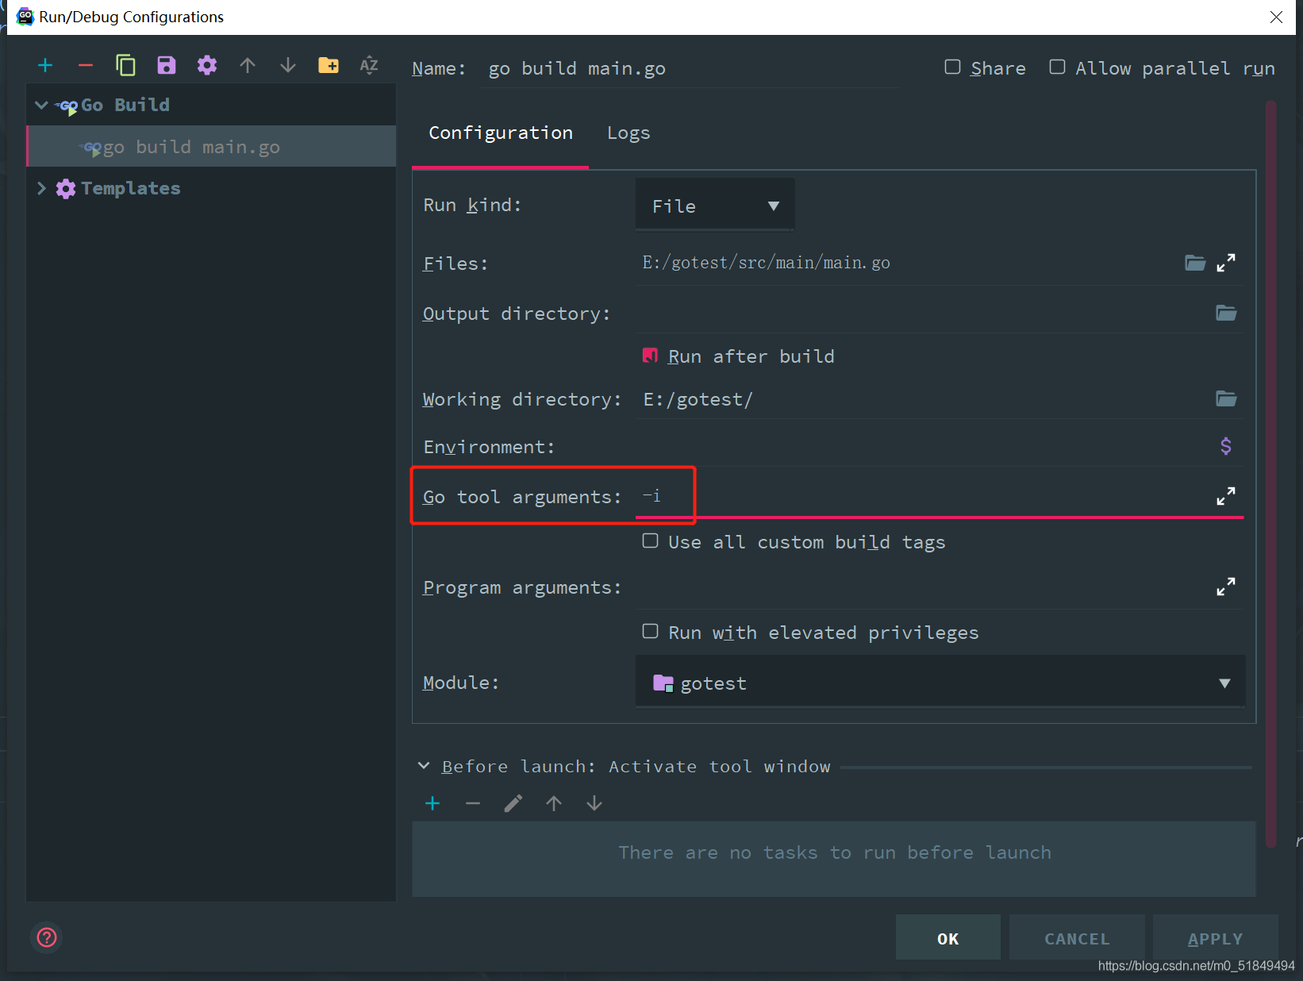
Task: Open the edit templates wrench icon
Action: click(207, 65)
